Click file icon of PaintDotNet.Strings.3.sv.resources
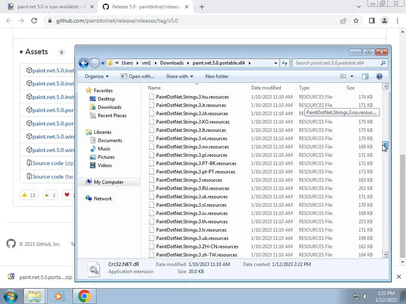406x304 pixels. tap(151, 213)
